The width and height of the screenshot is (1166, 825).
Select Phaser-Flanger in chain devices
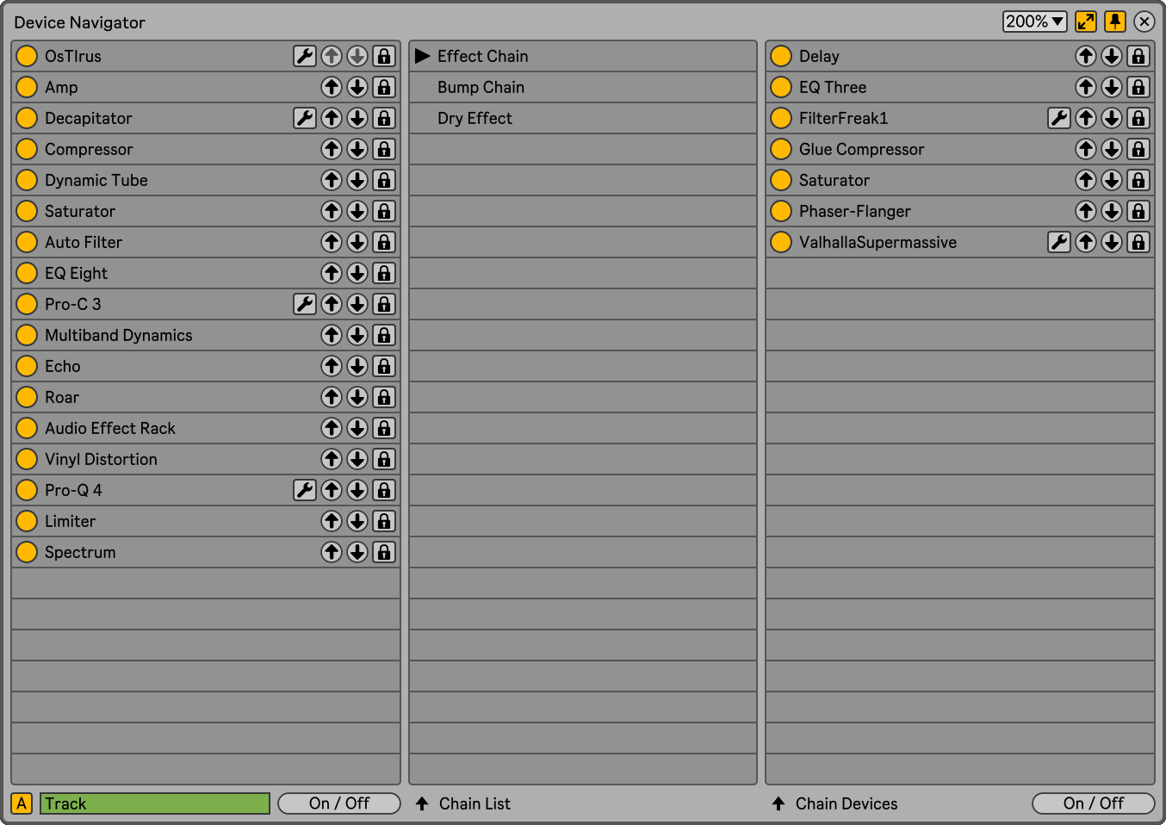855,211
